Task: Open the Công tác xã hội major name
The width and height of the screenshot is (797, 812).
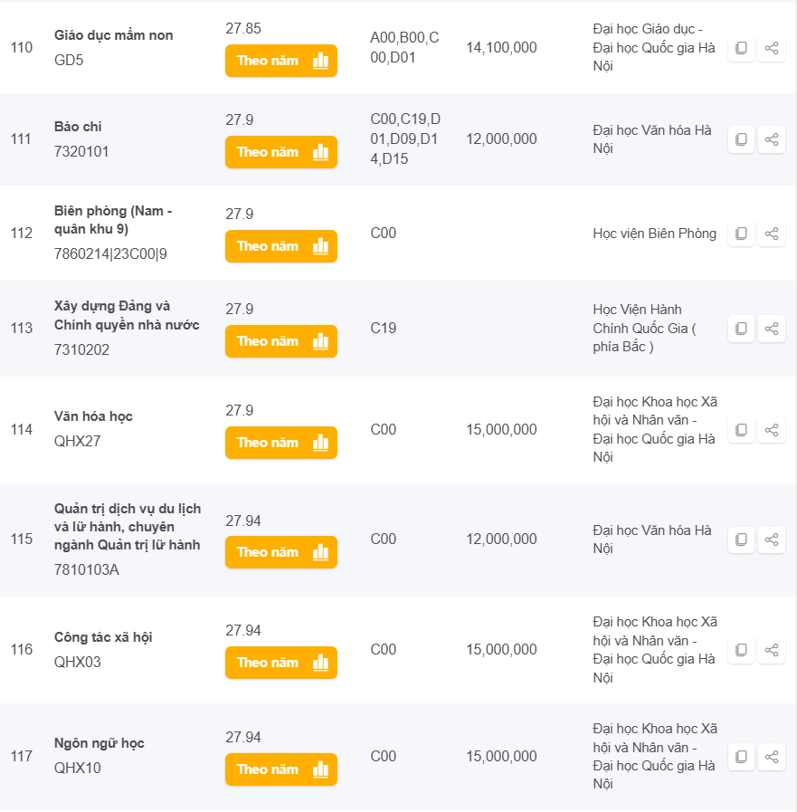Action: click(103, 637)
